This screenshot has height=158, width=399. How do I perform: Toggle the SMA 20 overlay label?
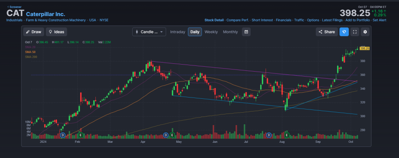[30, 47]
